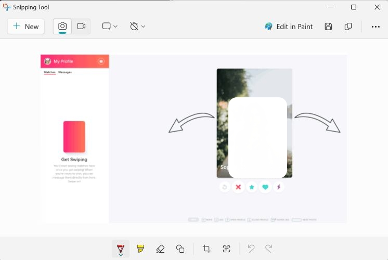Click the purple lightning boost button

pos(279,187)
